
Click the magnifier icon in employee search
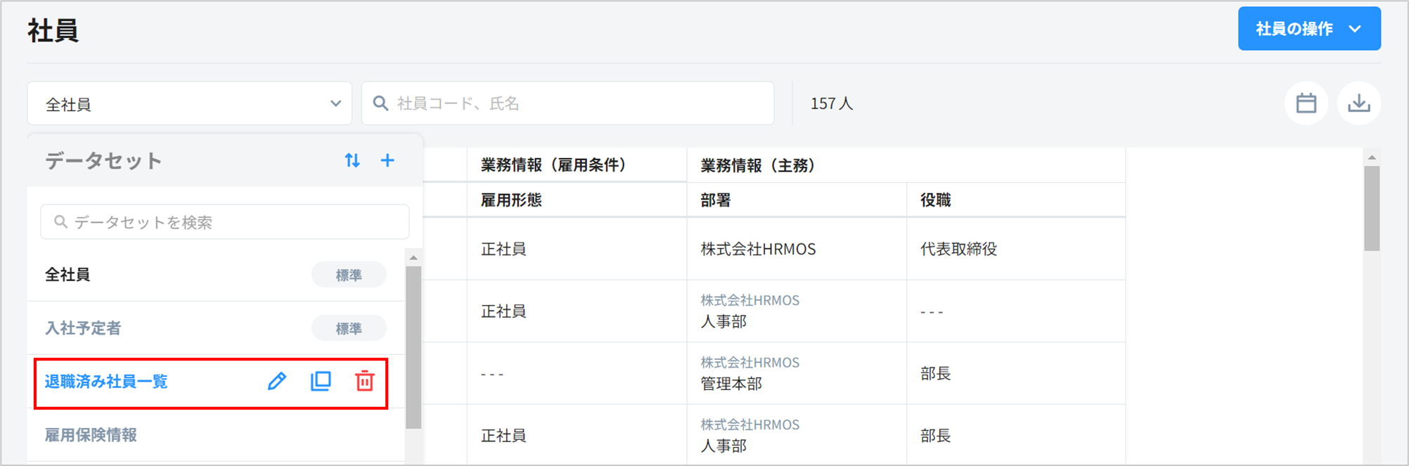point(380,104)
